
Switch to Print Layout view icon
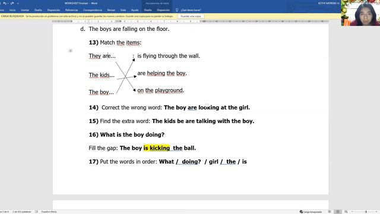pos(338,212)
